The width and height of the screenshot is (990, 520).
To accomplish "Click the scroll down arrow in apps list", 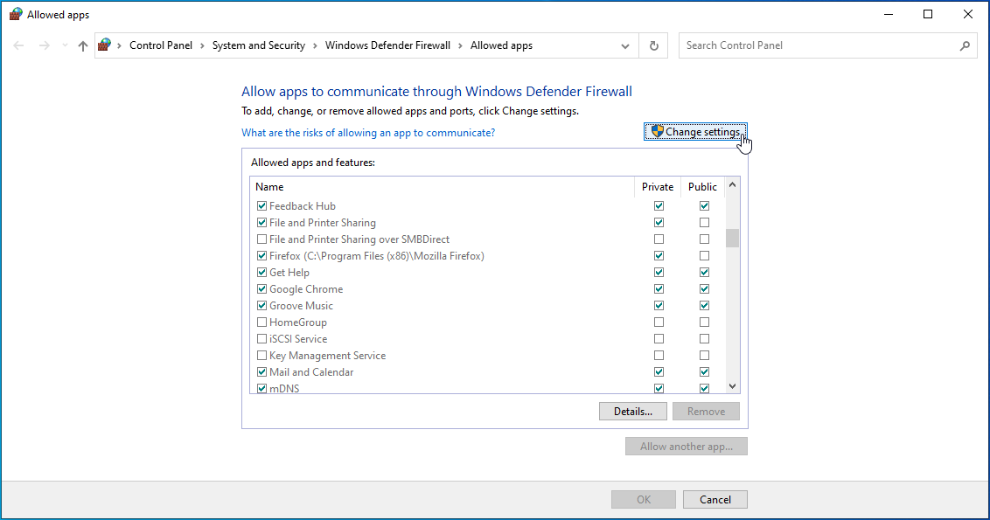I will (x=732, y=386).
